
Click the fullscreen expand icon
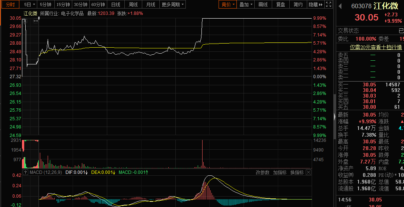(328, 4)
